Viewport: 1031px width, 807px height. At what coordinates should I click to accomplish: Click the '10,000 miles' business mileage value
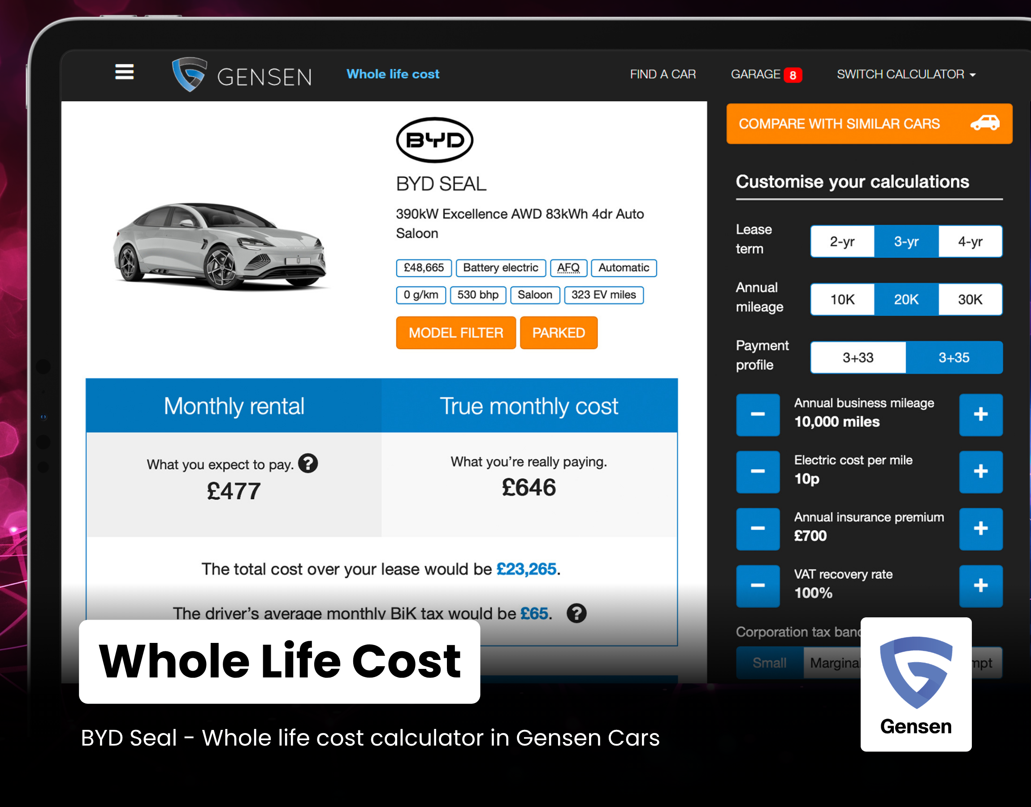pos(837,421)
